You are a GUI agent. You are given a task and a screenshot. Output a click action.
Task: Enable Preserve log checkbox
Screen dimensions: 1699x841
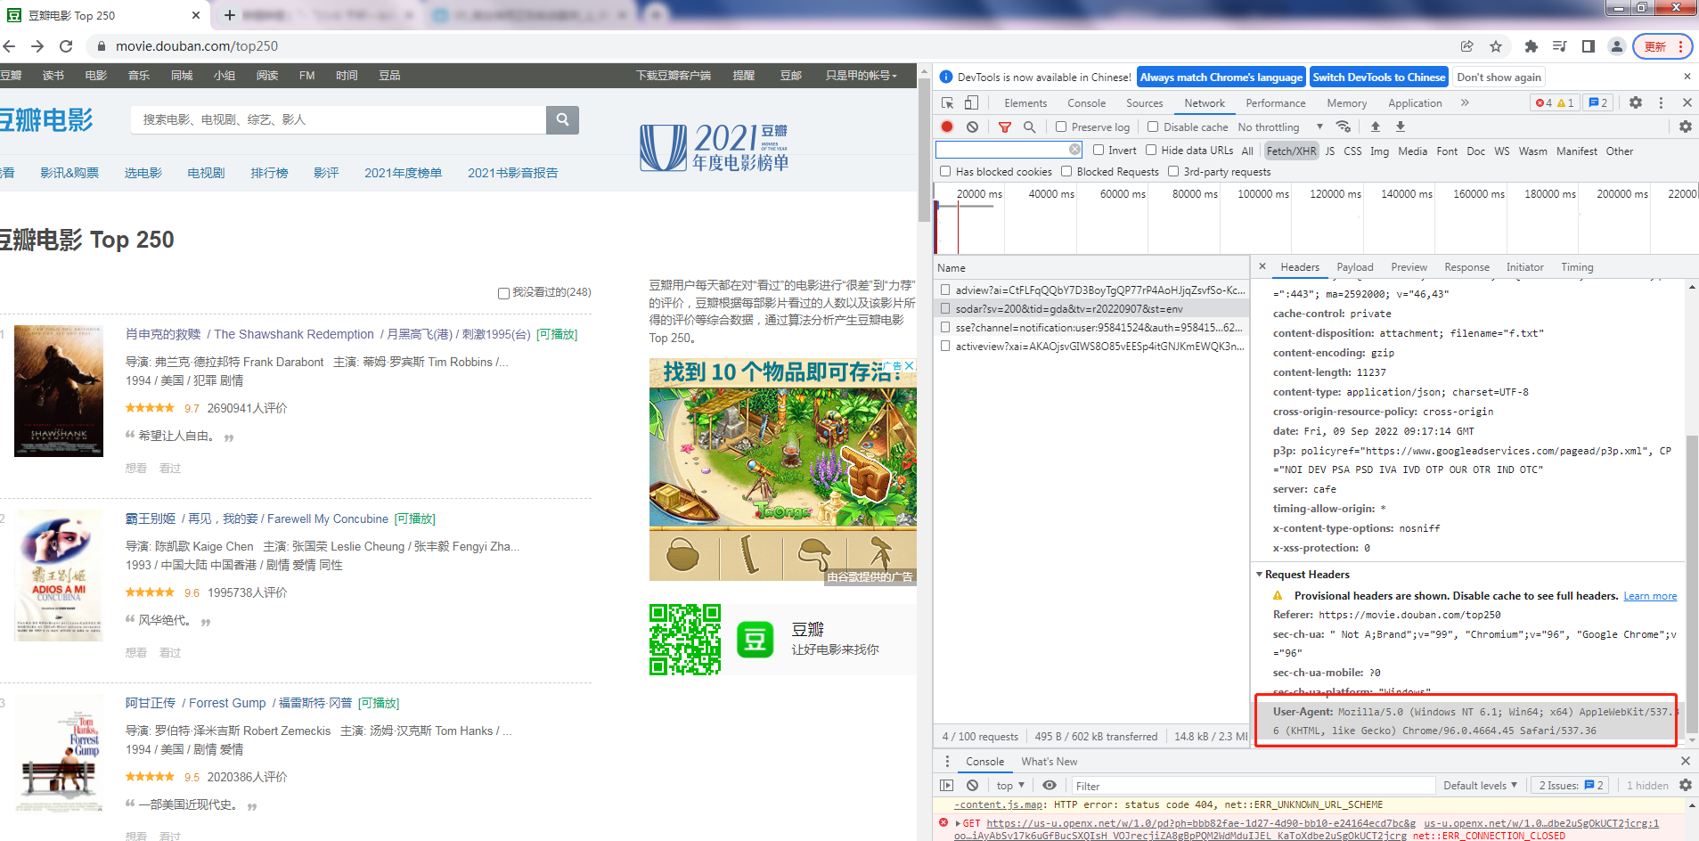1060,127
